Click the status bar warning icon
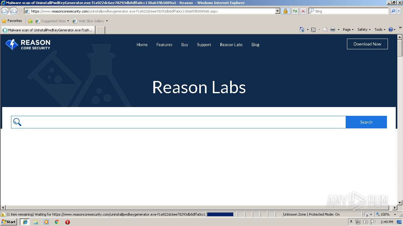The width and height of the screenshot is (403, 226). click(3, 214)
